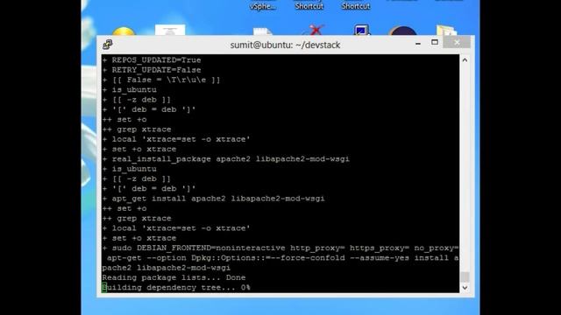The height and width of the screenshot is (315, 561).
Task: Select the vSphe... desktop shortcut label
Action: [262, 6]
